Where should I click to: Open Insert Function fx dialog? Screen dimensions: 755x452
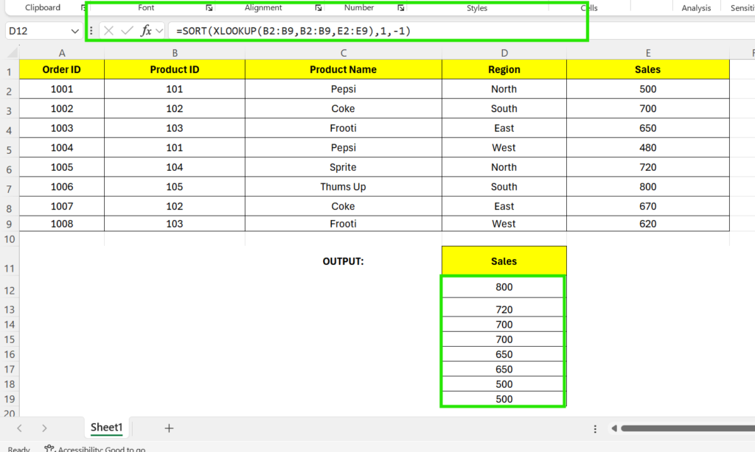click(x=146, y=31)
